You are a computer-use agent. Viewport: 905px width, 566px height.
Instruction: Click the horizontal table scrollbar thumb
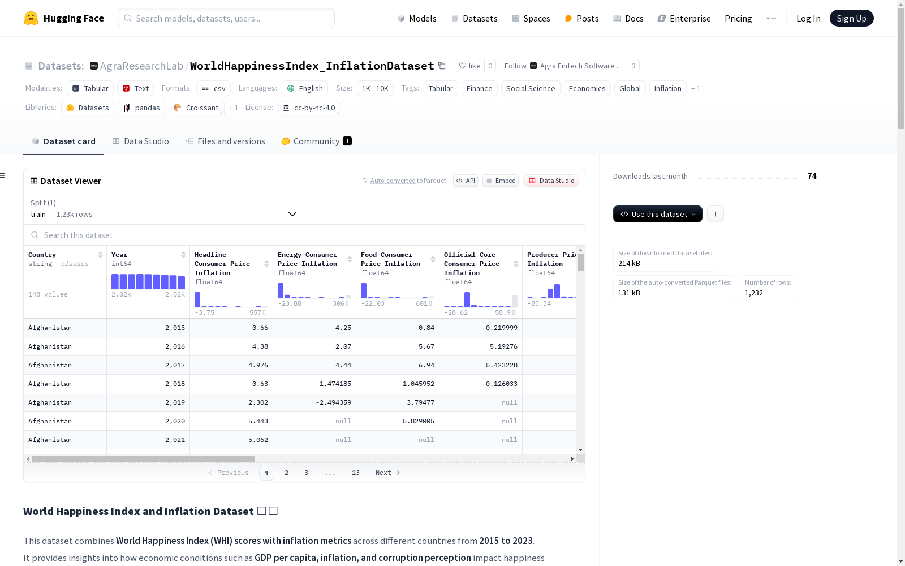(x=144, y=458)
